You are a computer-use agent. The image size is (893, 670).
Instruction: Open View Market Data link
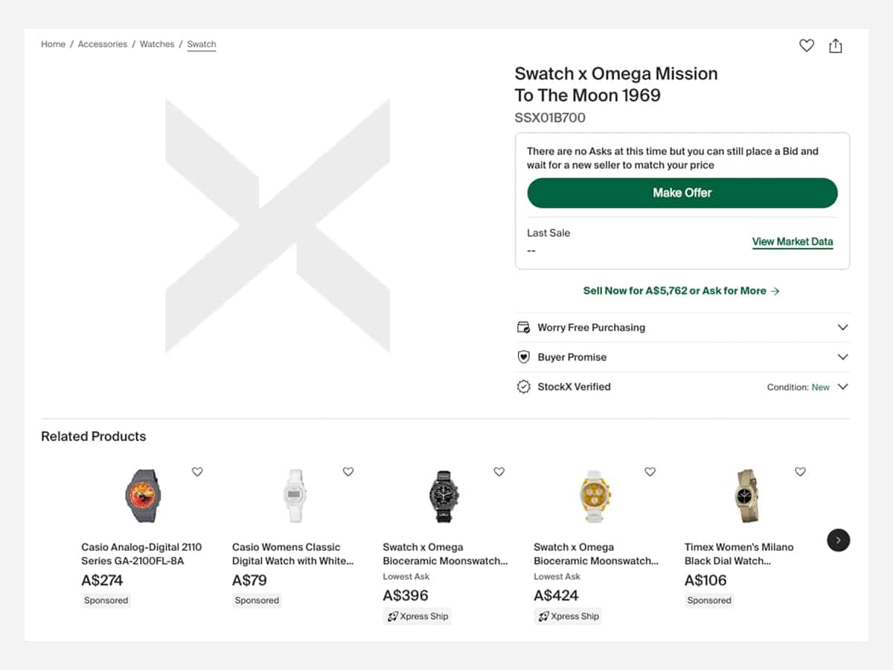coord(793,242)
